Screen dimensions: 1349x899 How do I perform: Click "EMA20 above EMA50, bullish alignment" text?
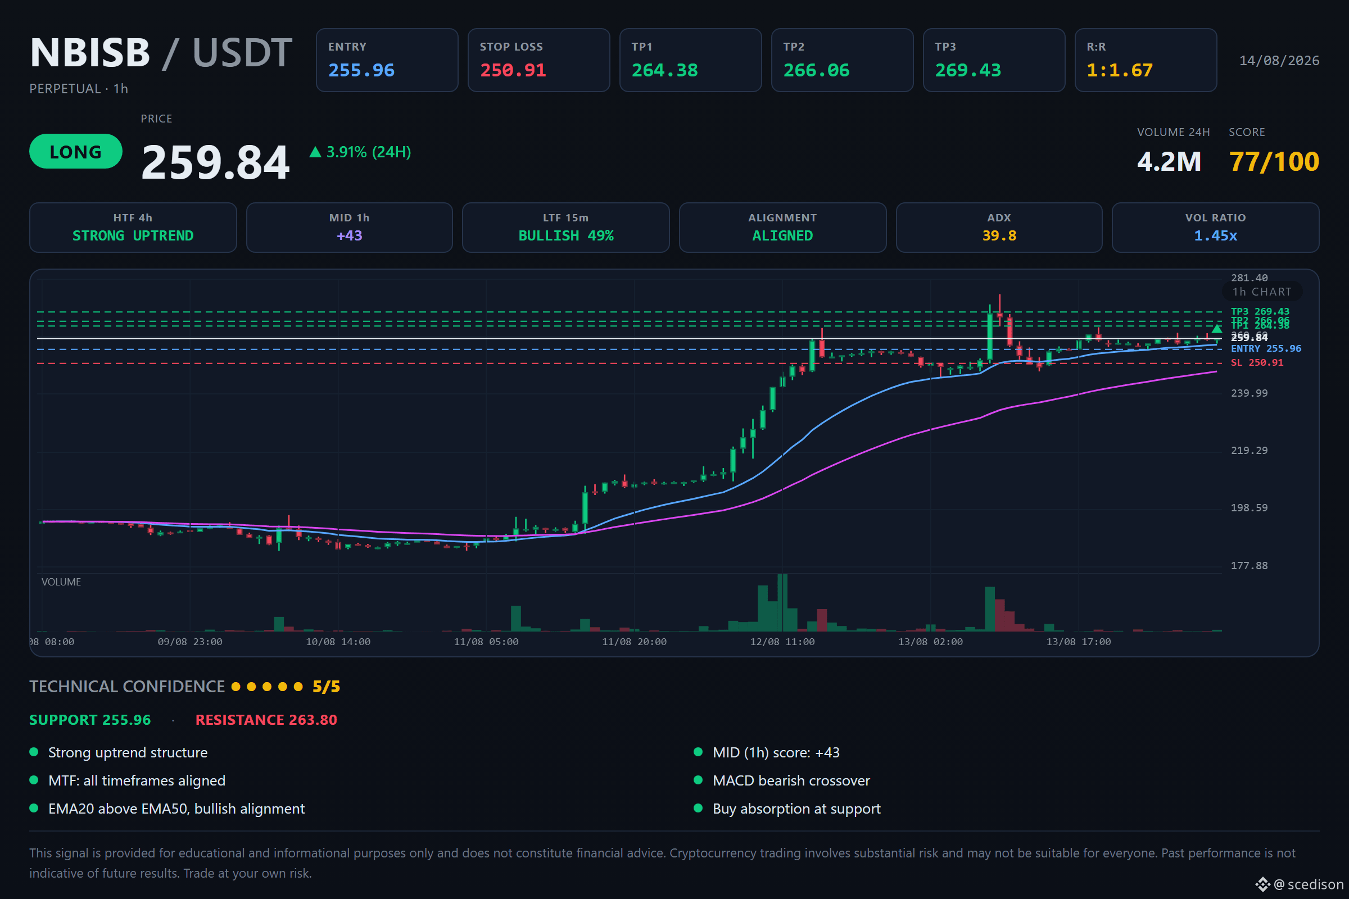point(176,809)
